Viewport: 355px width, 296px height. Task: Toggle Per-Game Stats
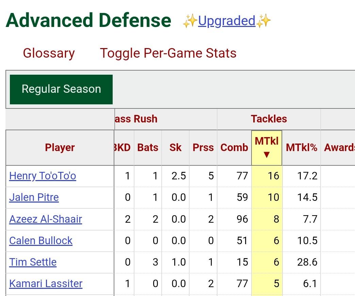(x=168, y=53)
